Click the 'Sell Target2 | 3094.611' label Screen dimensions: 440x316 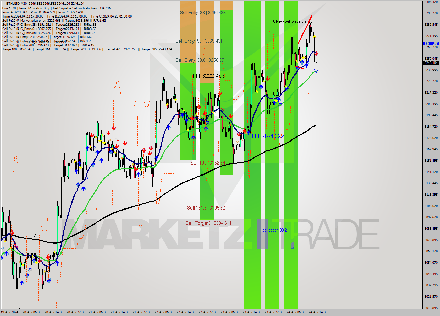click(208, 223)
